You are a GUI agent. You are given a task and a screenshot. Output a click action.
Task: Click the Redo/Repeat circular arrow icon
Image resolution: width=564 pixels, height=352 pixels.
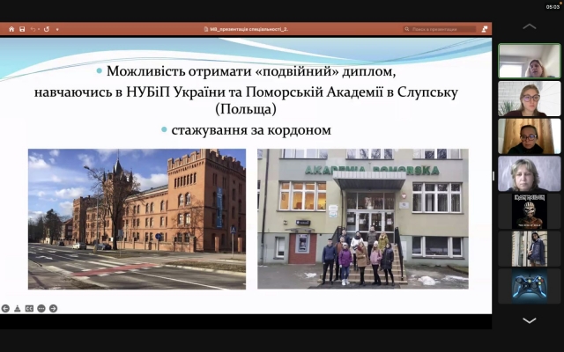click(x=47, y=29)
